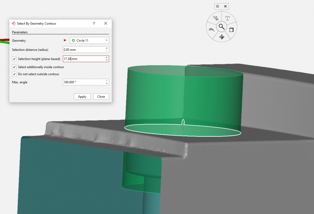The height and width of the screenshot is (214, 314).
Task: Disable Do not select outside contour
Action: point(14,74)
